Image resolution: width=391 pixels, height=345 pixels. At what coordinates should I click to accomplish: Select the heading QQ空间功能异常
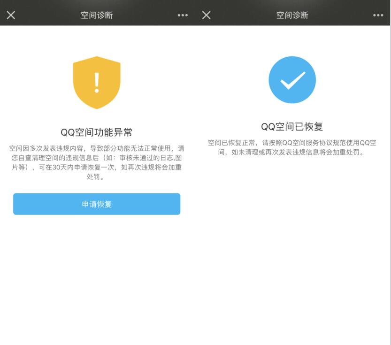97,132
